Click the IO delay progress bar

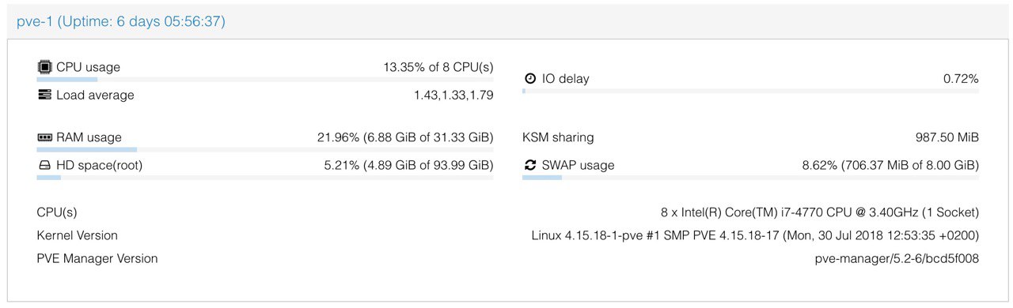point(750,92)
